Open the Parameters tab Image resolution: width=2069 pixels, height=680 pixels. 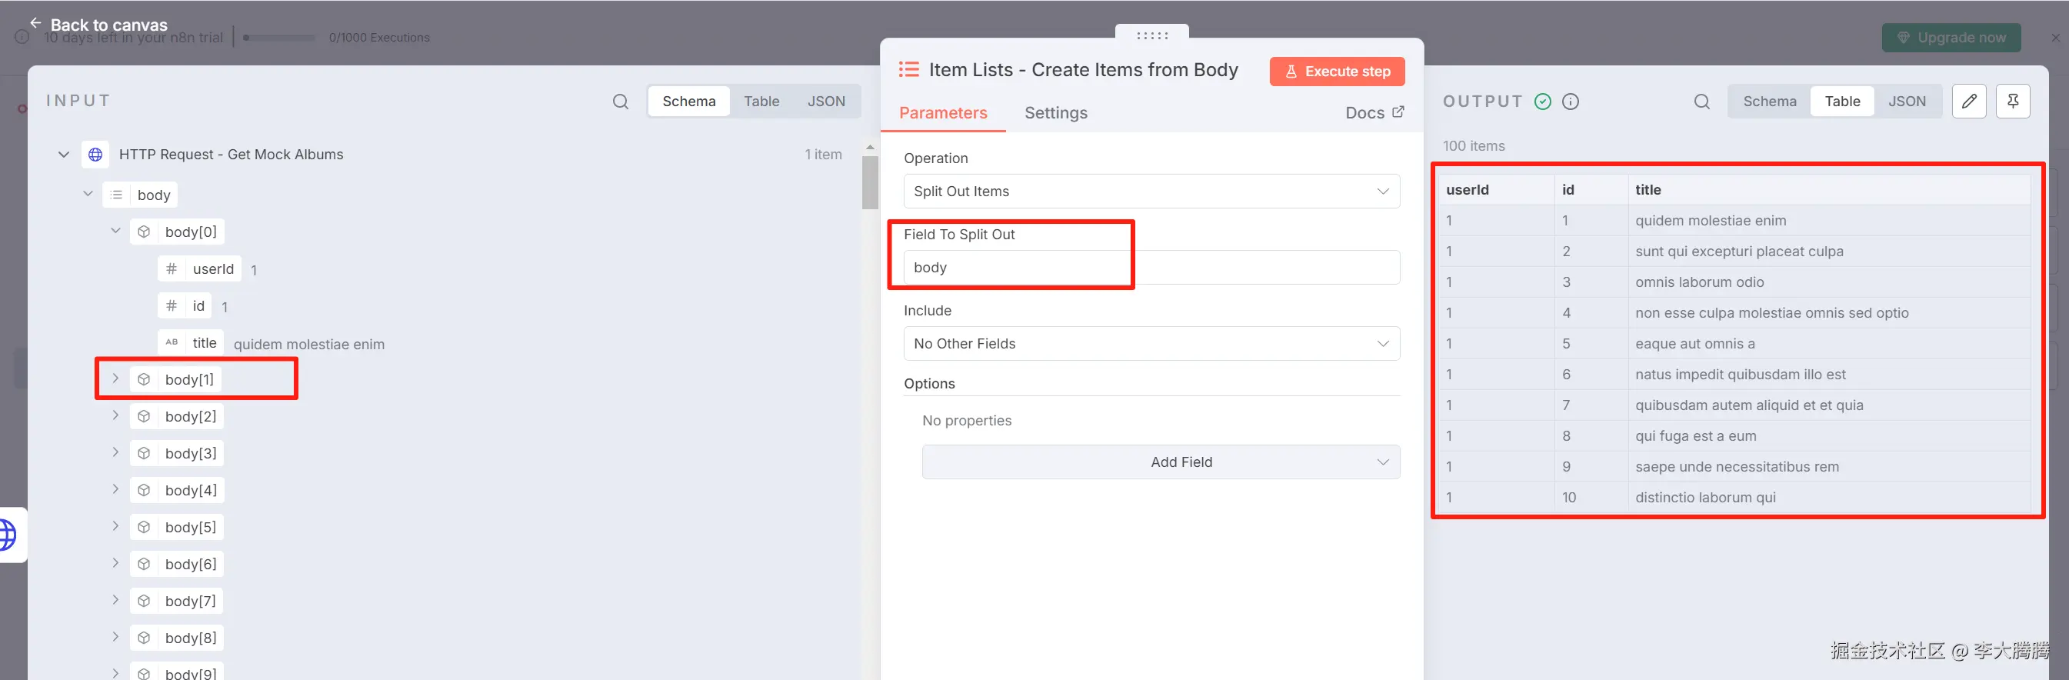click(943, 113)
